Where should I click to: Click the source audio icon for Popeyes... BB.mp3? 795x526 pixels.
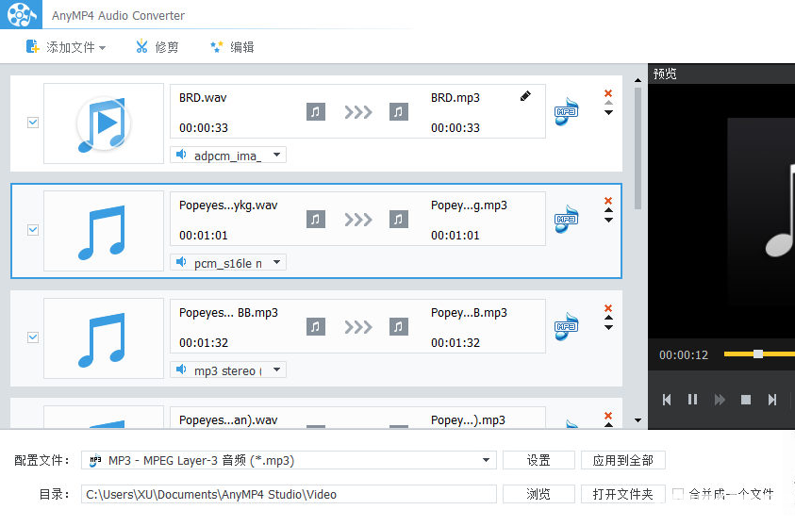(315, 326)
